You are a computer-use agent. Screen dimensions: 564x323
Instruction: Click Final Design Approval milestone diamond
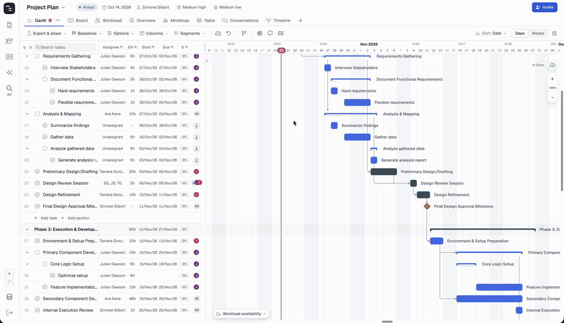pos(427,206)
